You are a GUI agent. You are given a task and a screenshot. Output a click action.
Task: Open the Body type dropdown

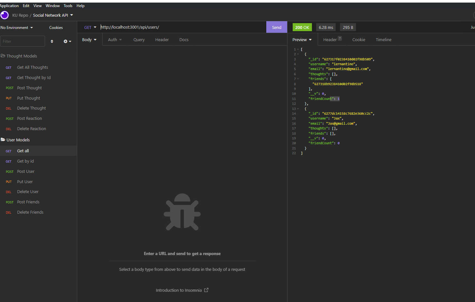(89, 39)
